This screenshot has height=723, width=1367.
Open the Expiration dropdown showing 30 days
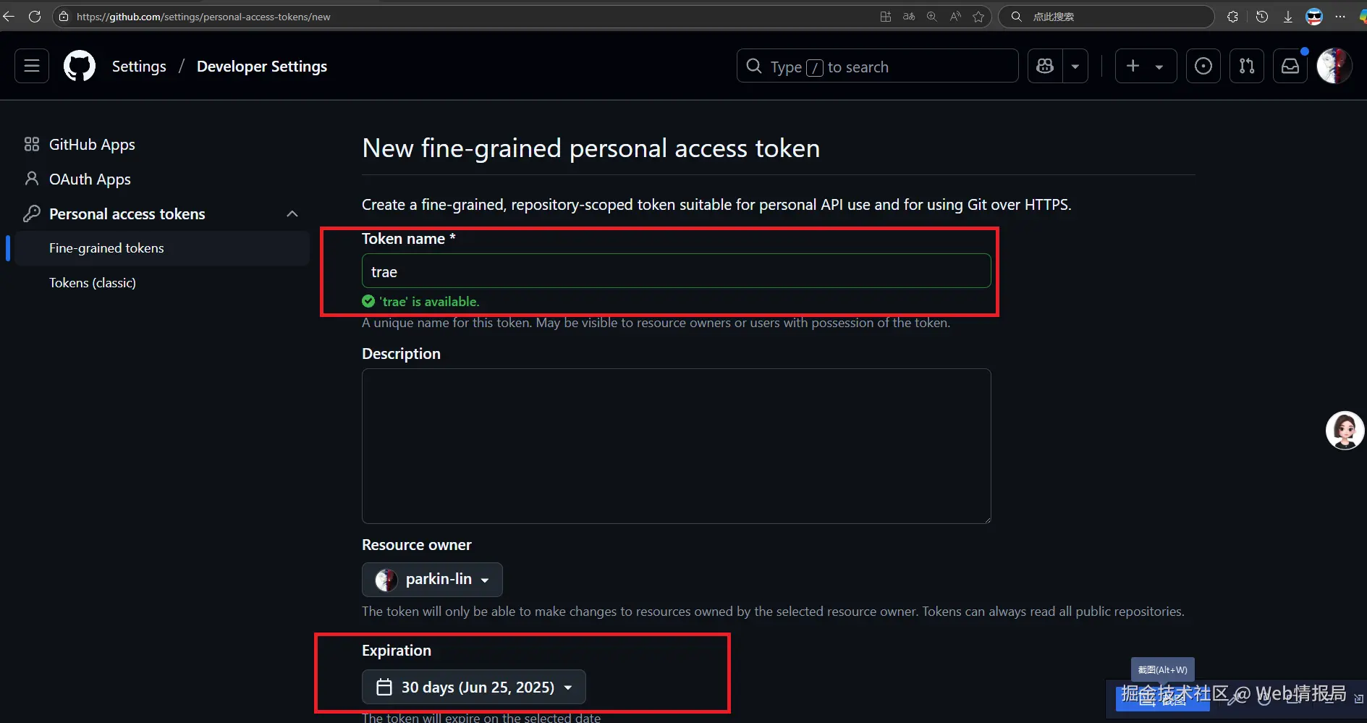click(474, 687)
